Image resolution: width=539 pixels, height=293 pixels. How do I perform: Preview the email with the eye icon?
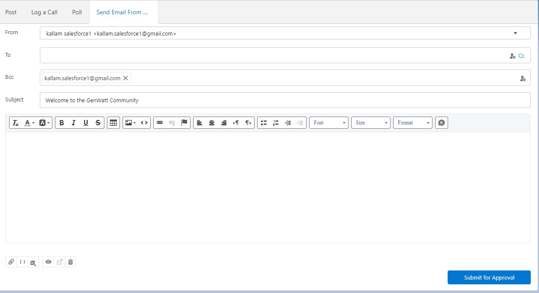coord(48,262)
